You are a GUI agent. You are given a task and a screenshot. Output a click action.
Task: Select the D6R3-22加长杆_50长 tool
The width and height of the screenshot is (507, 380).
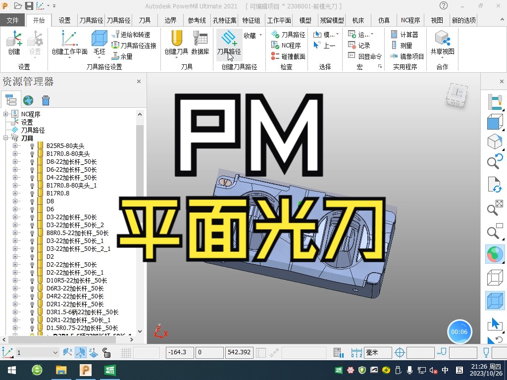(75, 288)
